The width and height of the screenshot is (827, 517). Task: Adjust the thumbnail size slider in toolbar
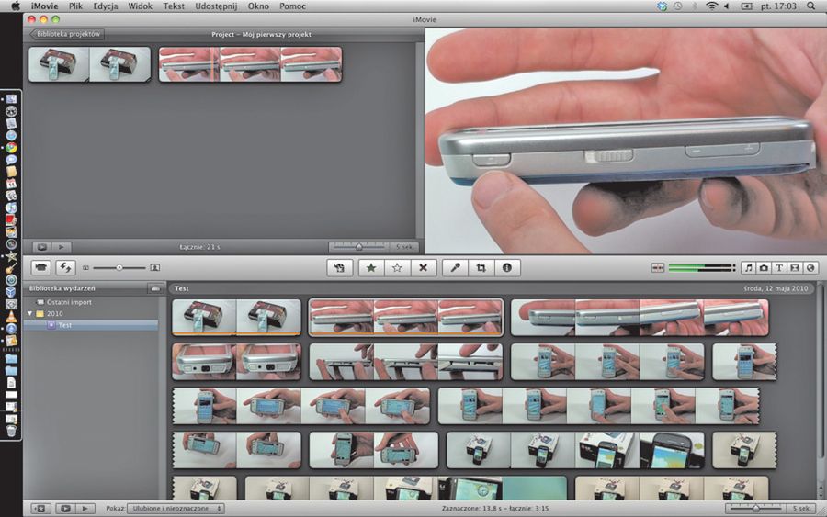pyautogui.click(x=119, y=268)
